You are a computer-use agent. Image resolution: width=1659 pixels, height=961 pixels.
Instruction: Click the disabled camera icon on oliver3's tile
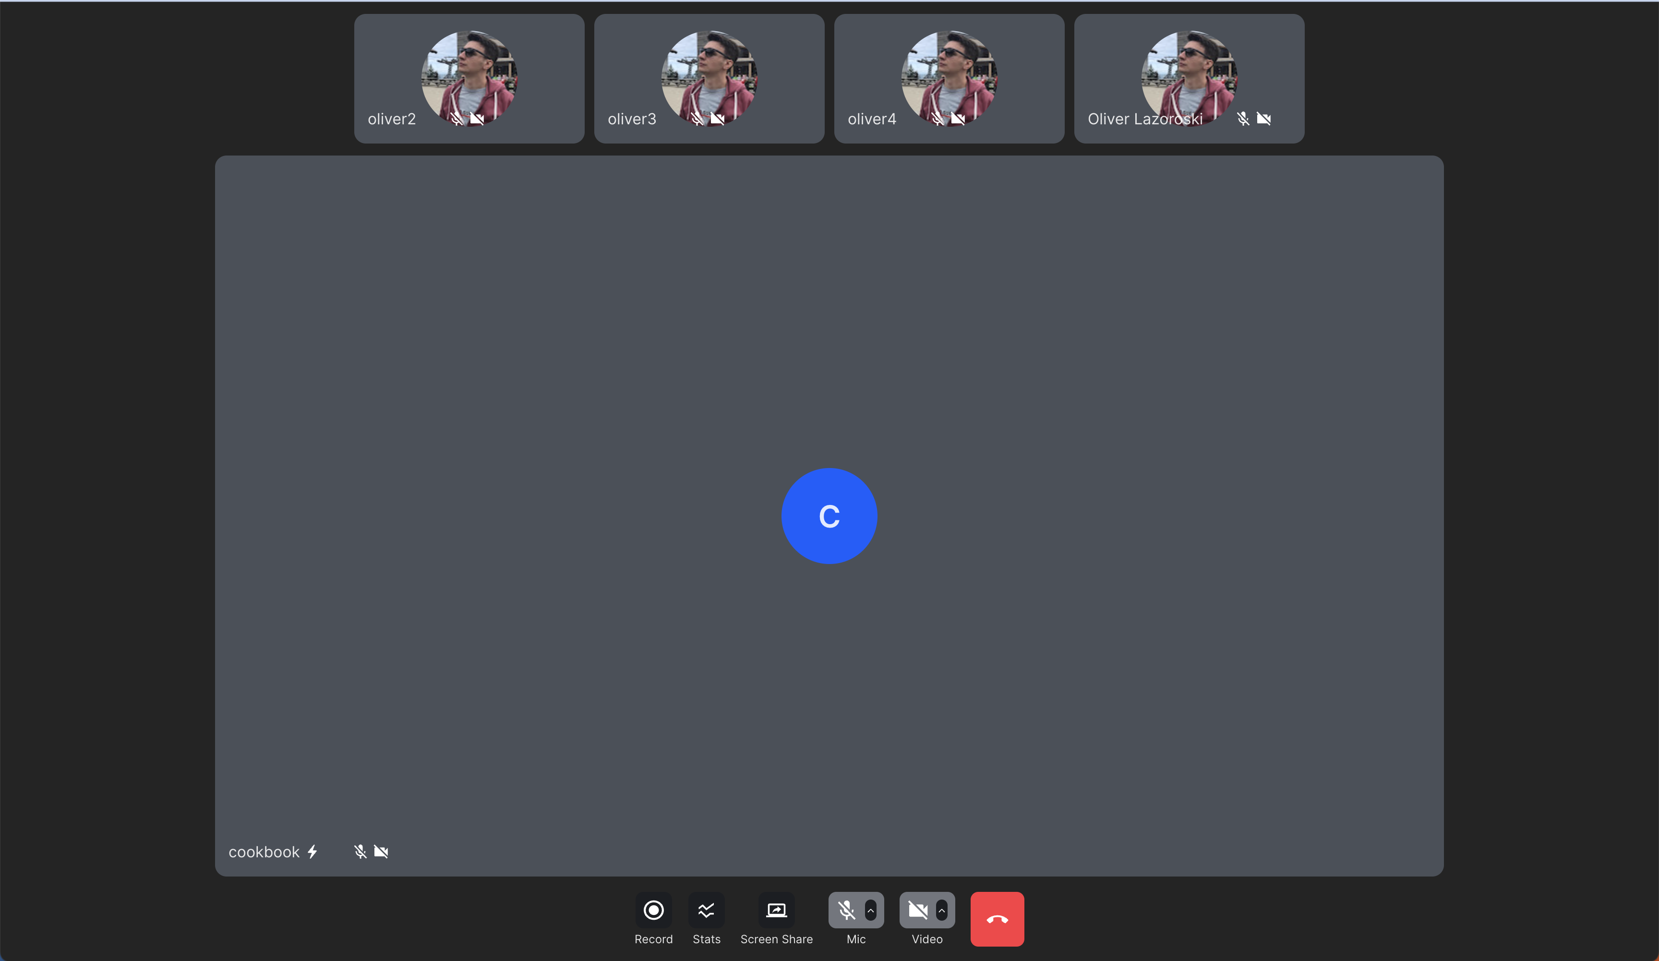pyautogui.click(x=718, y=119)
